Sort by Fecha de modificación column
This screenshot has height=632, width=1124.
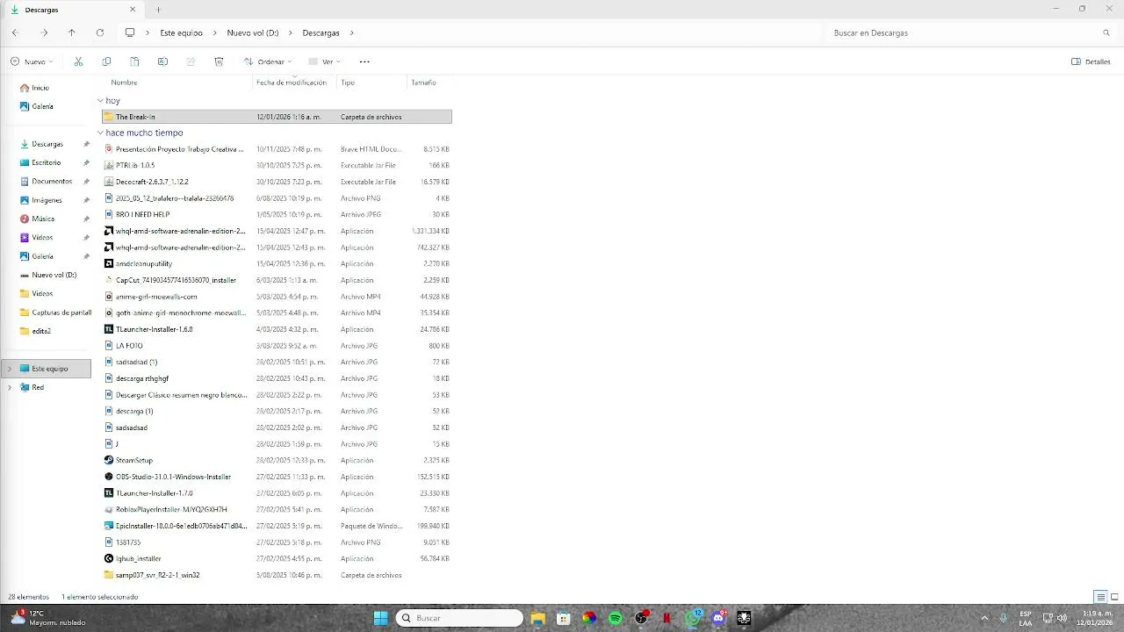click(291, 83)
